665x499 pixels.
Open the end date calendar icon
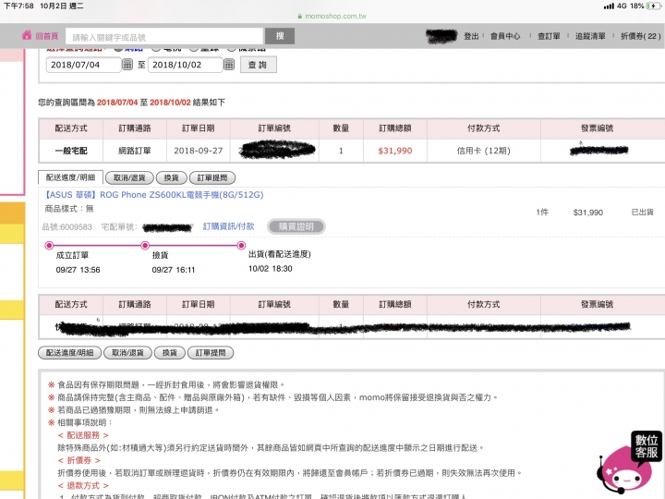[229, 65]
